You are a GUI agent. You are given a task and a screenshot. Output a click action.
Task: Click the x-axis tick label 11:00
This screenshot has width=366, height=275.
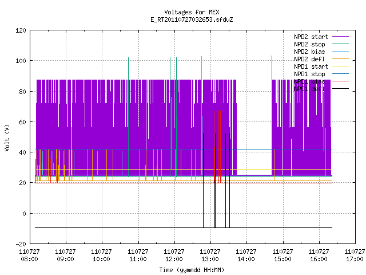pyautogui.click(x=138, y=259)
